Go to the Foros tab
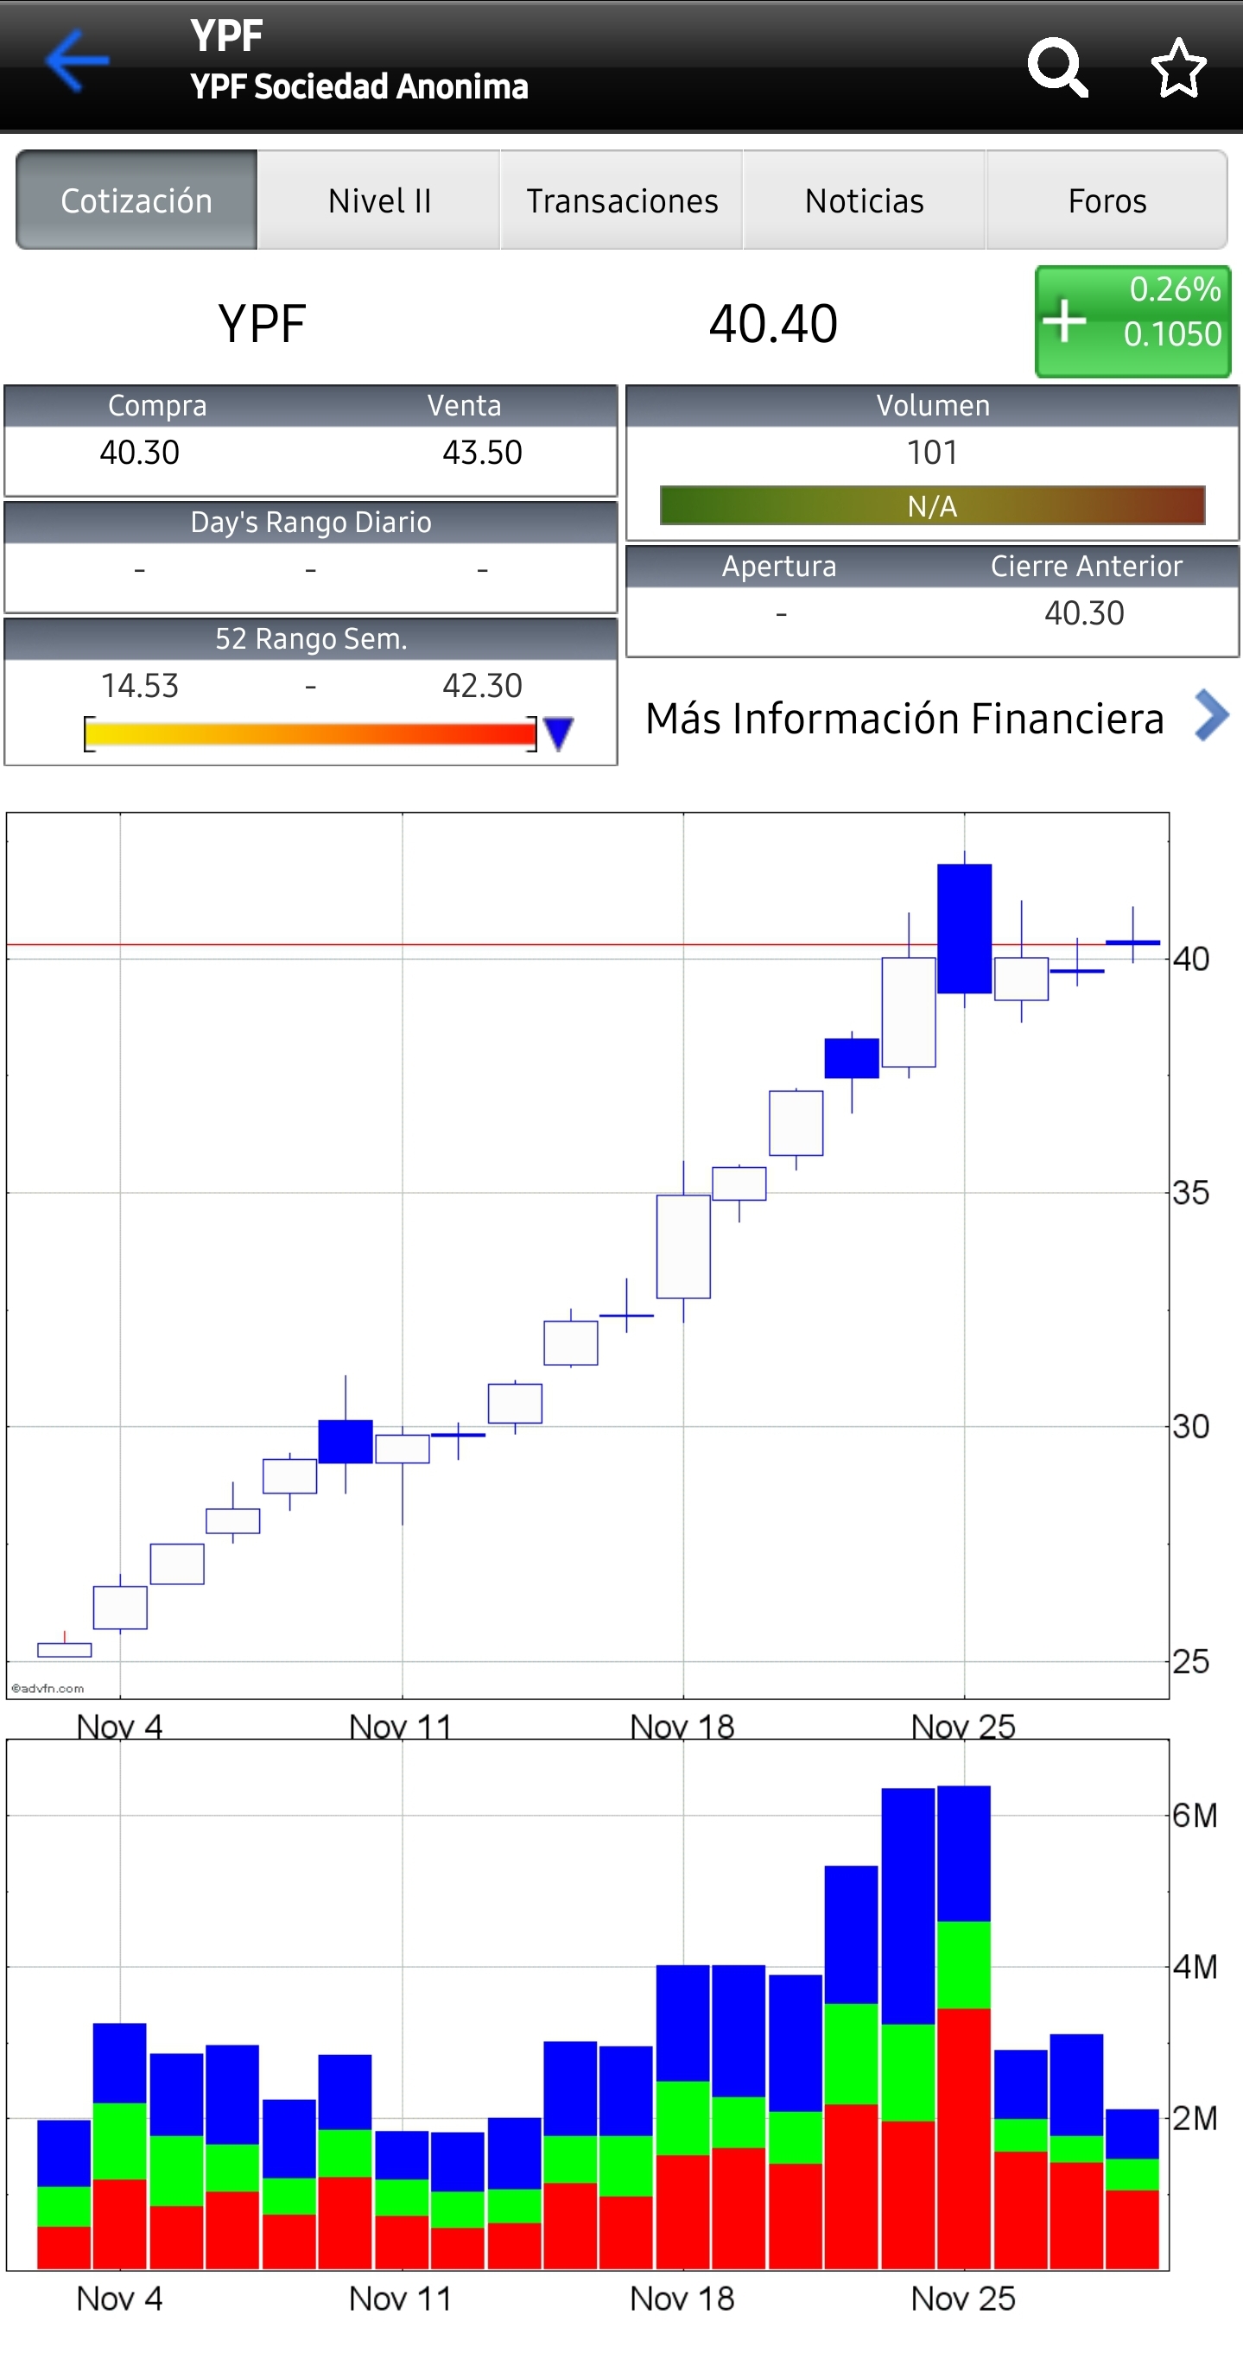This screenshot has width=1243, height=2353. click(1107, 200)
